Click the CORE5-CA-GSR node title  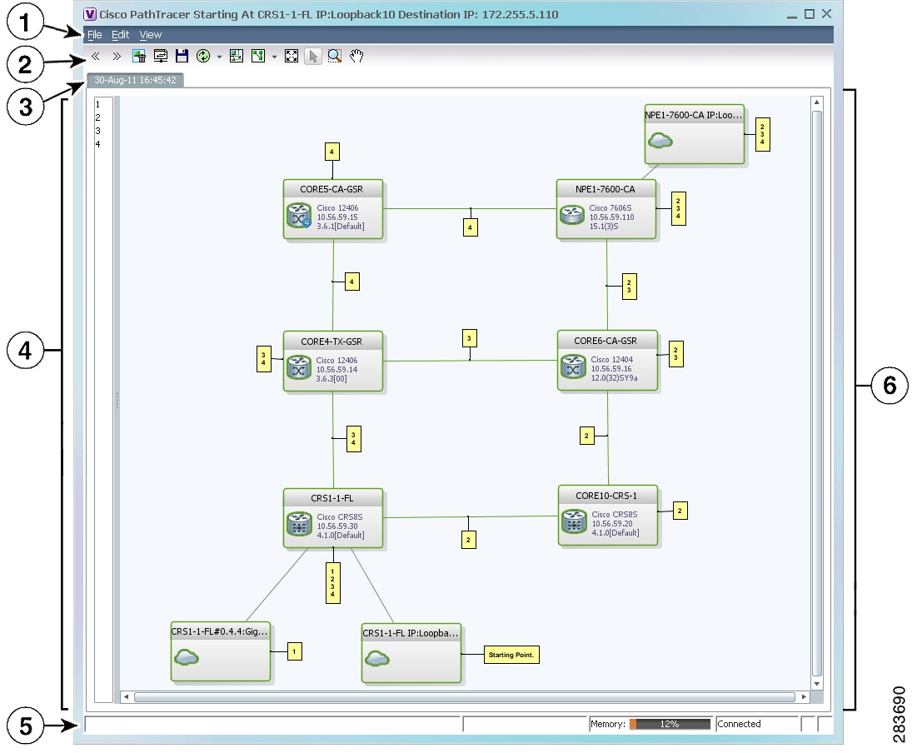[331, 189]
